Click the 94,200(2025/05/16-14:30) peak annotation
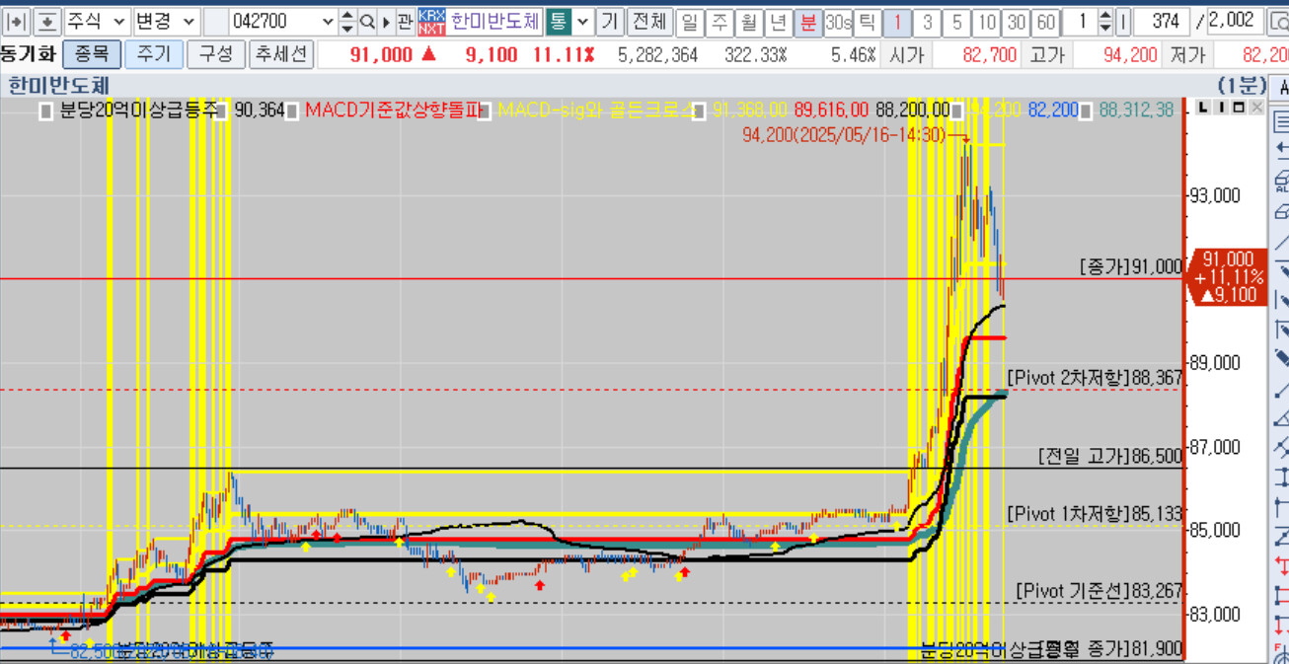 (x=844, y=134)
